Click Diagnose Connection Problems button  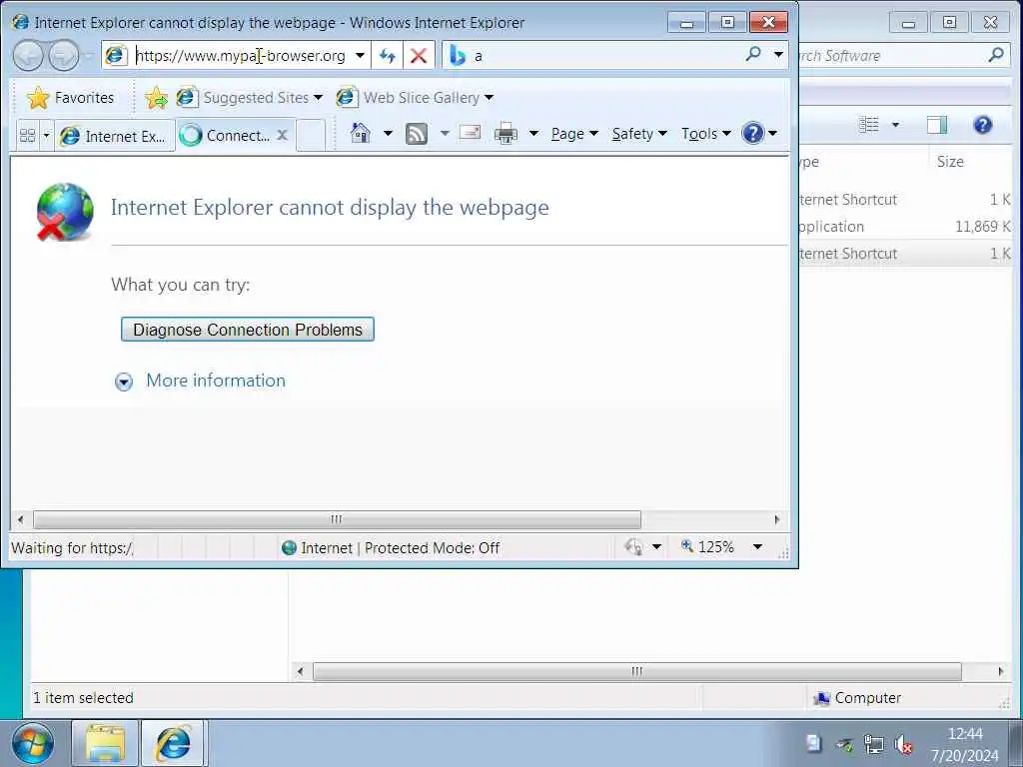pos(248,330)
